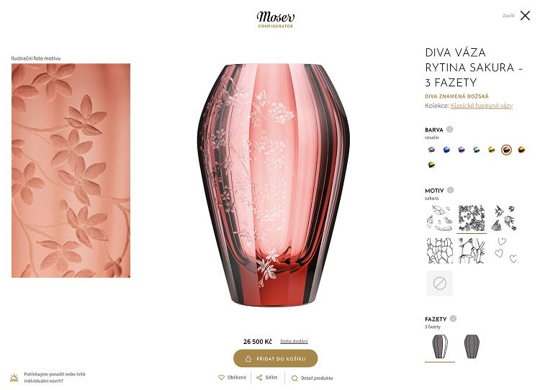Screen dimensions: 540x390
Task: Open the Motiv info icon
Action: tap(450, 190)
